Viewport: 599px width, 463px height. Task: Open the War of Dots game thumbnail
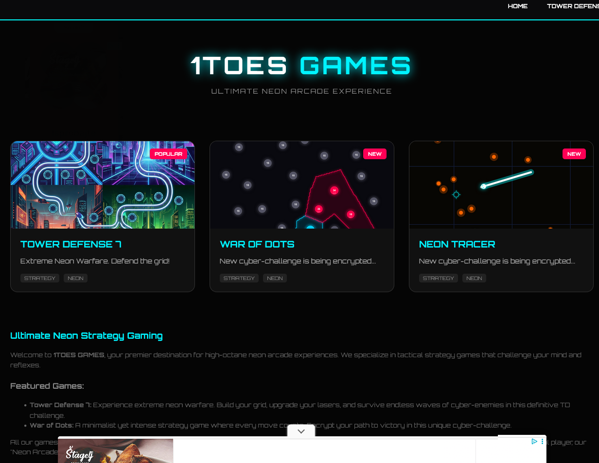point(301,185)
